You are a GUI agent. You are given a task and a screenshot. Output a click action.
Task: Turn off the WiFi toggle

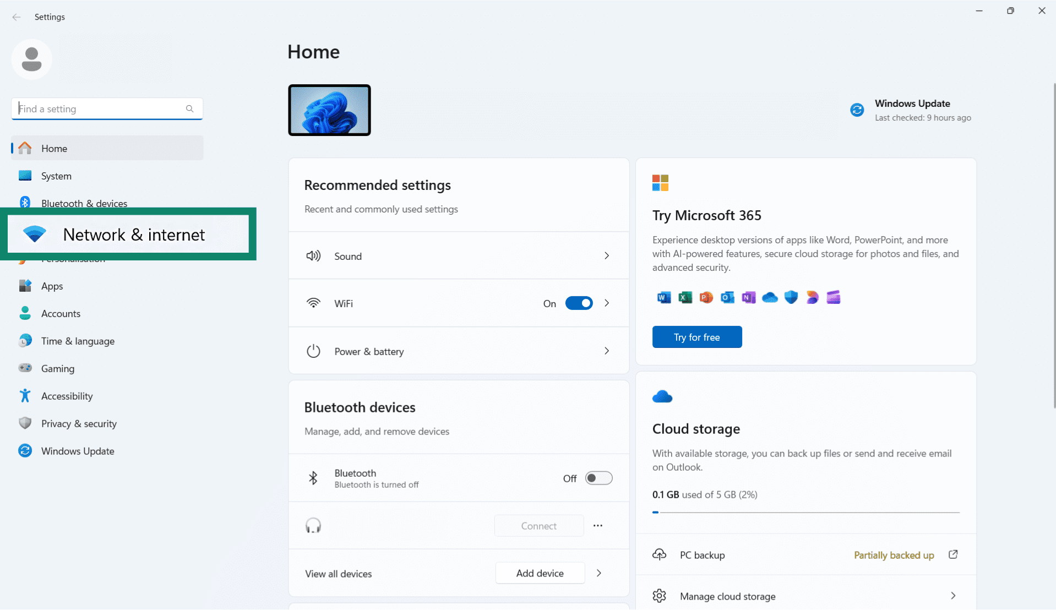click(x=579, y=303)
